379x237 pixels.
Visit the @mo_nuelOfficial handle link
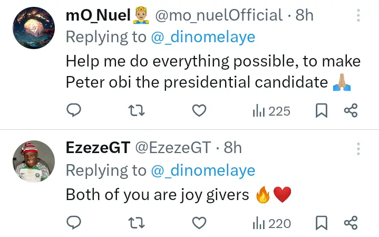click(x=219, y=16)
